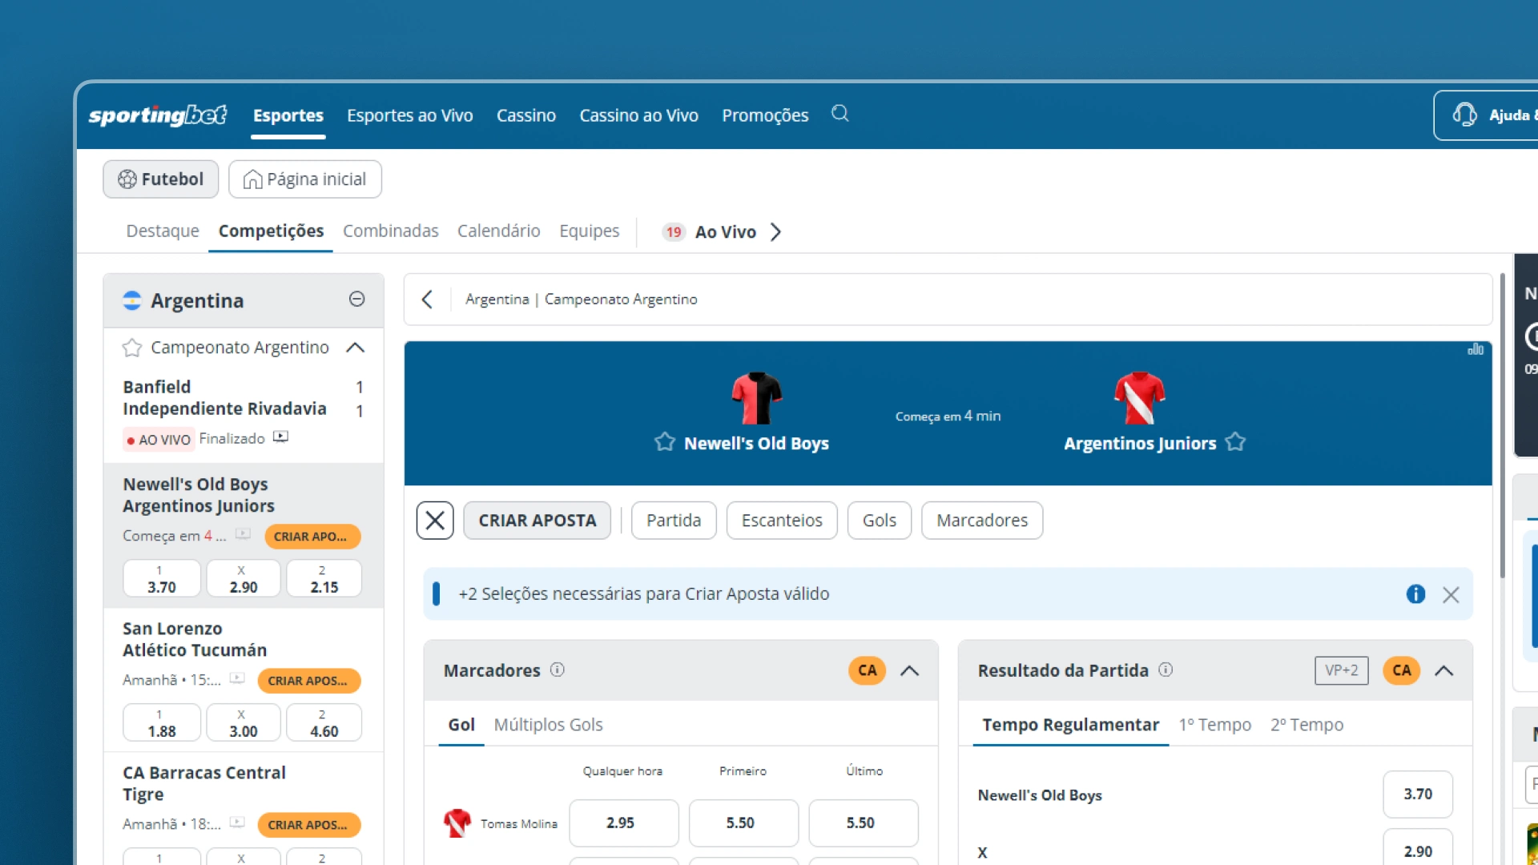This screenshot has height=865, width=1538.
Task: Switch to Destaque tab
Action: 163,231
